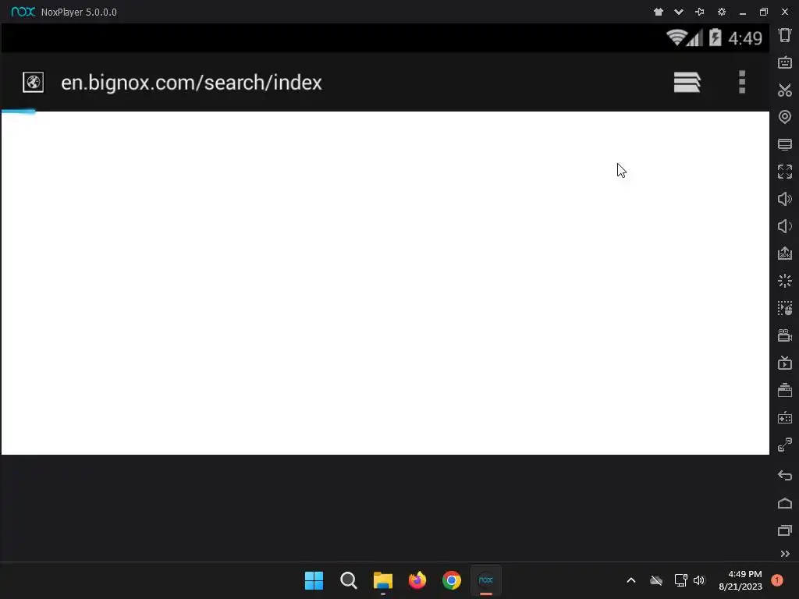
Task: Click the TV play streaming icon
Action: click(x=785, y=363)
